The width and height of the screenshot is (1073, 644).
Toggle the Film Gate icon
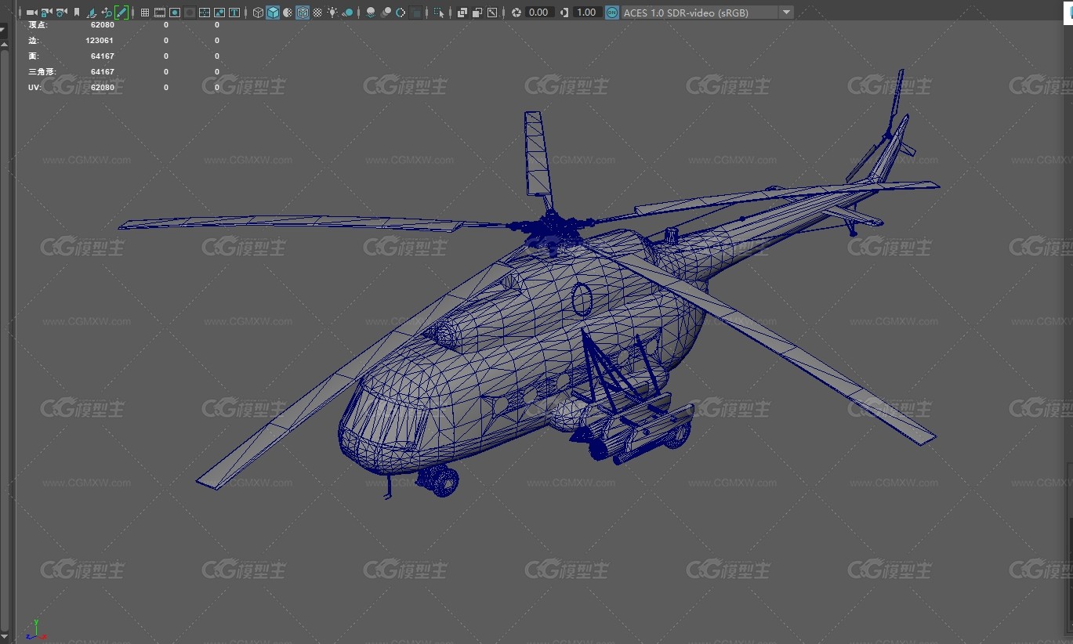pos(160,13)
